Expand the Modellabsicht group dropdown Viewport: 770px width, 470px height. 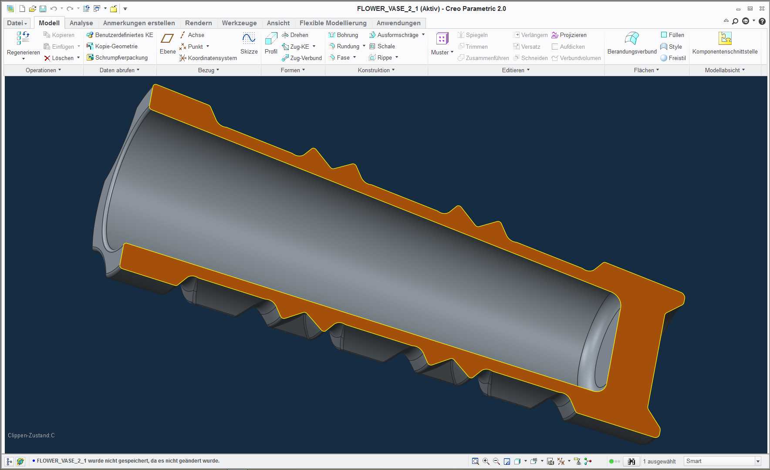[x=725, y=70]
